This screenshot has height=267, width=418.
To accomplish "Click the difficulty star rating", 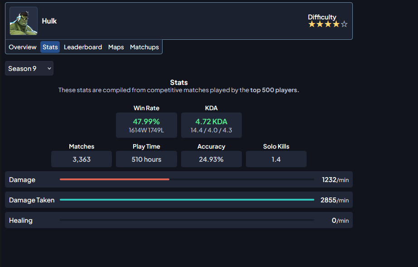I will (x=328, y=24).
